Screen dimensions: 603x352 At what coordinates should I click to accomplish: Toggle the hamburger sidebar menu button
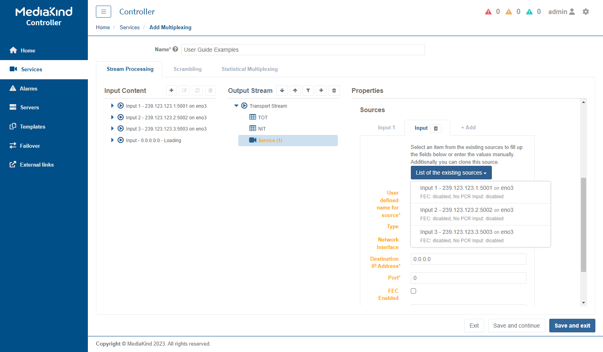(104, 12)
